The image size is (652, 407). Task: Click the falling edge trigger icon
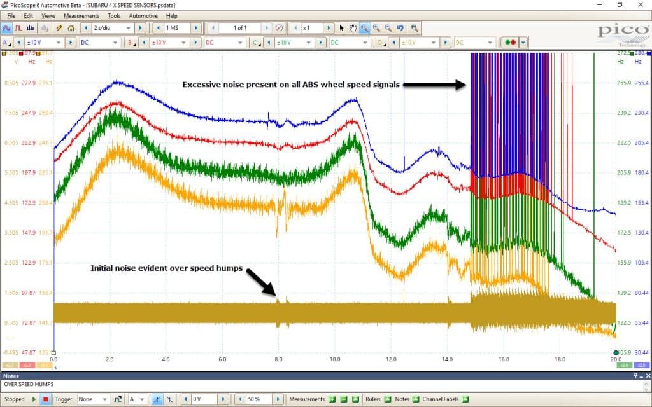tap(169, 399)
